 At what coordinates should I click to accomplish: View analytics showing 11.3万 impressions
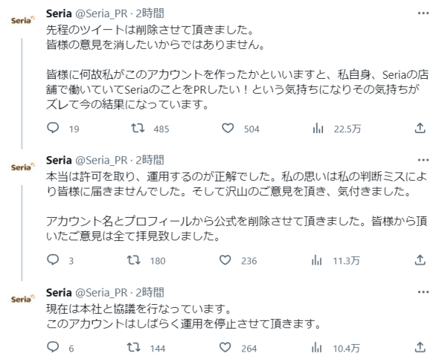[x=316, y=261]
